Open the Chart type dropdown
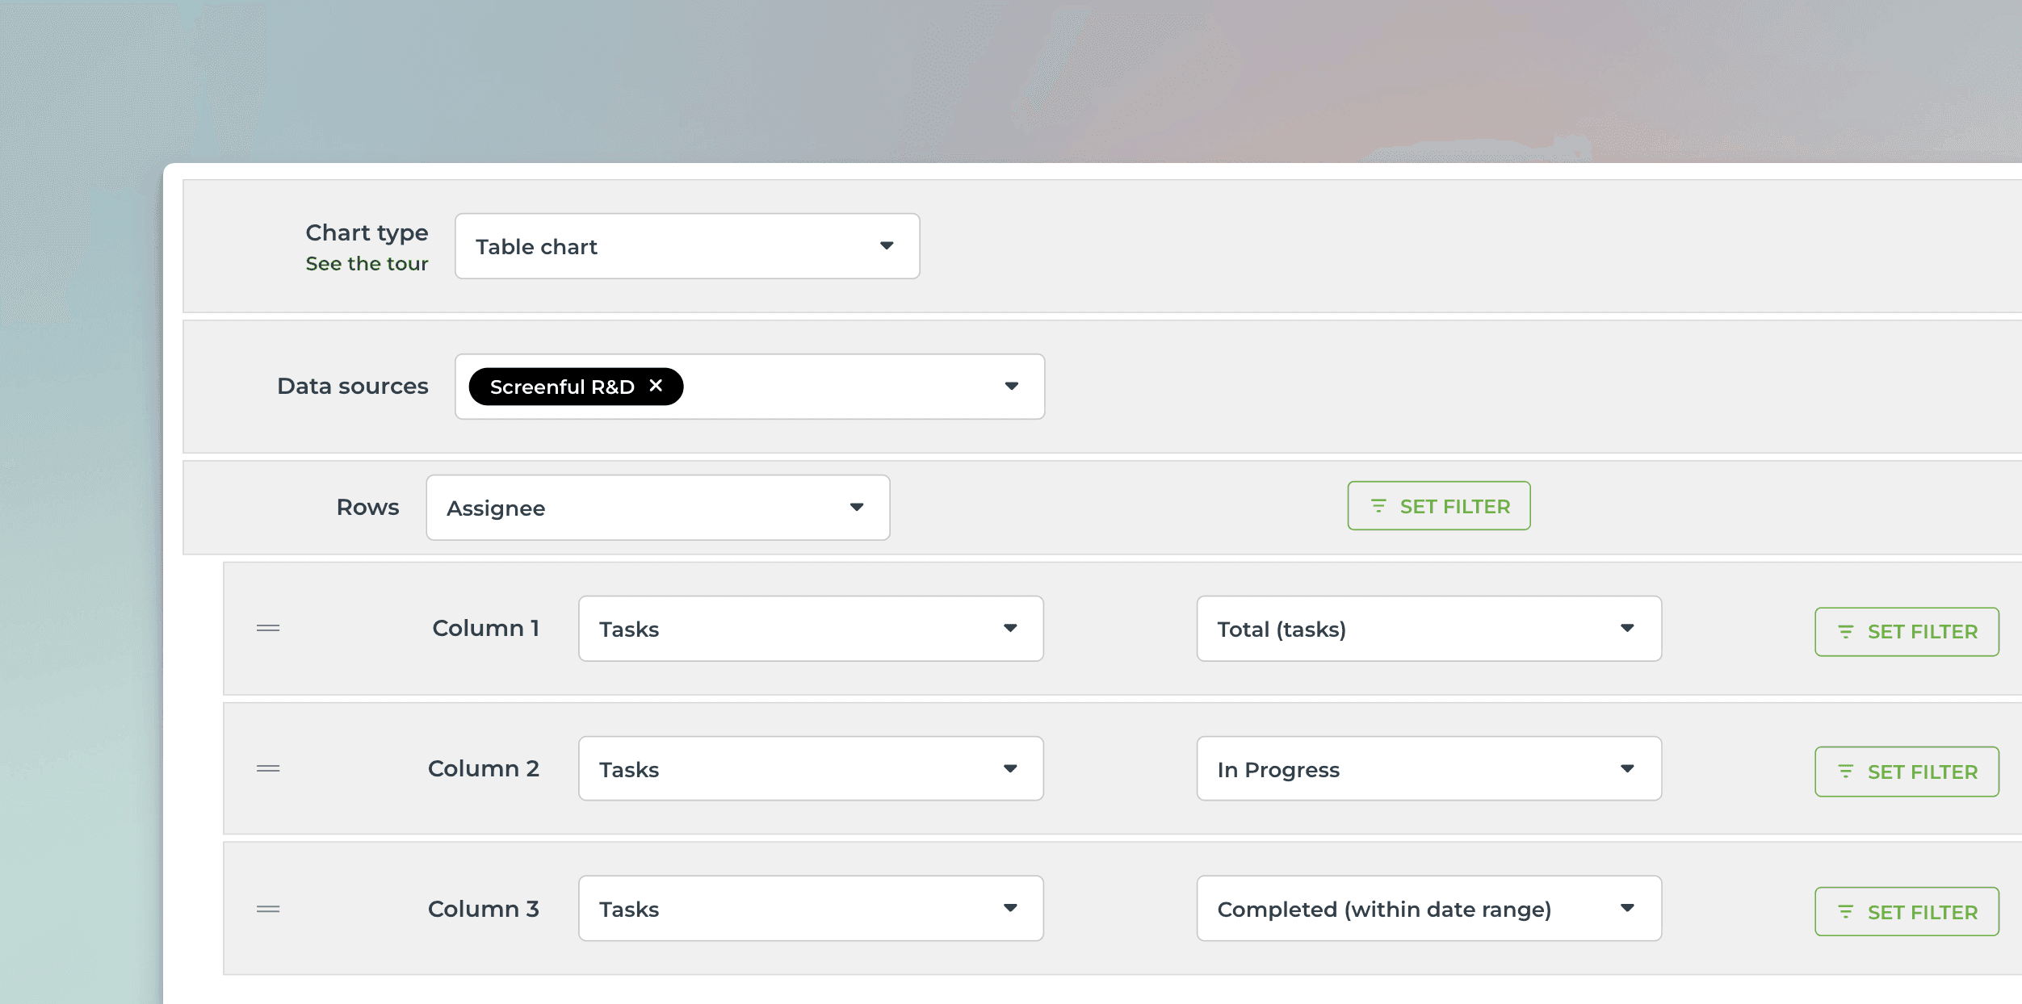 [886, 245]
